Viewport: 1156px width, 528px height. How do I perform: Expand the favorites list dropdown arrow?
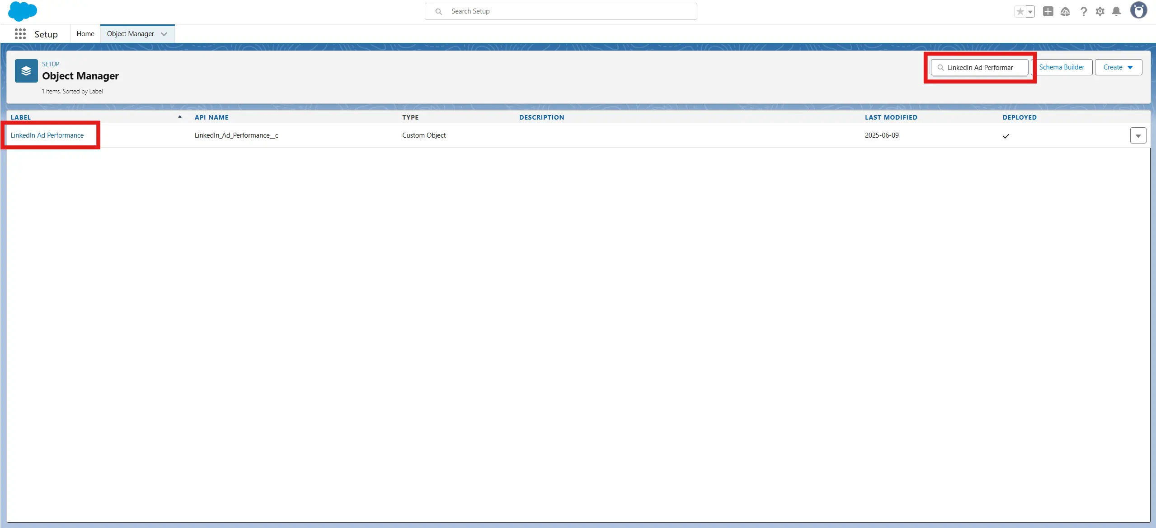pyautogui.click(x=1030, y=12)
